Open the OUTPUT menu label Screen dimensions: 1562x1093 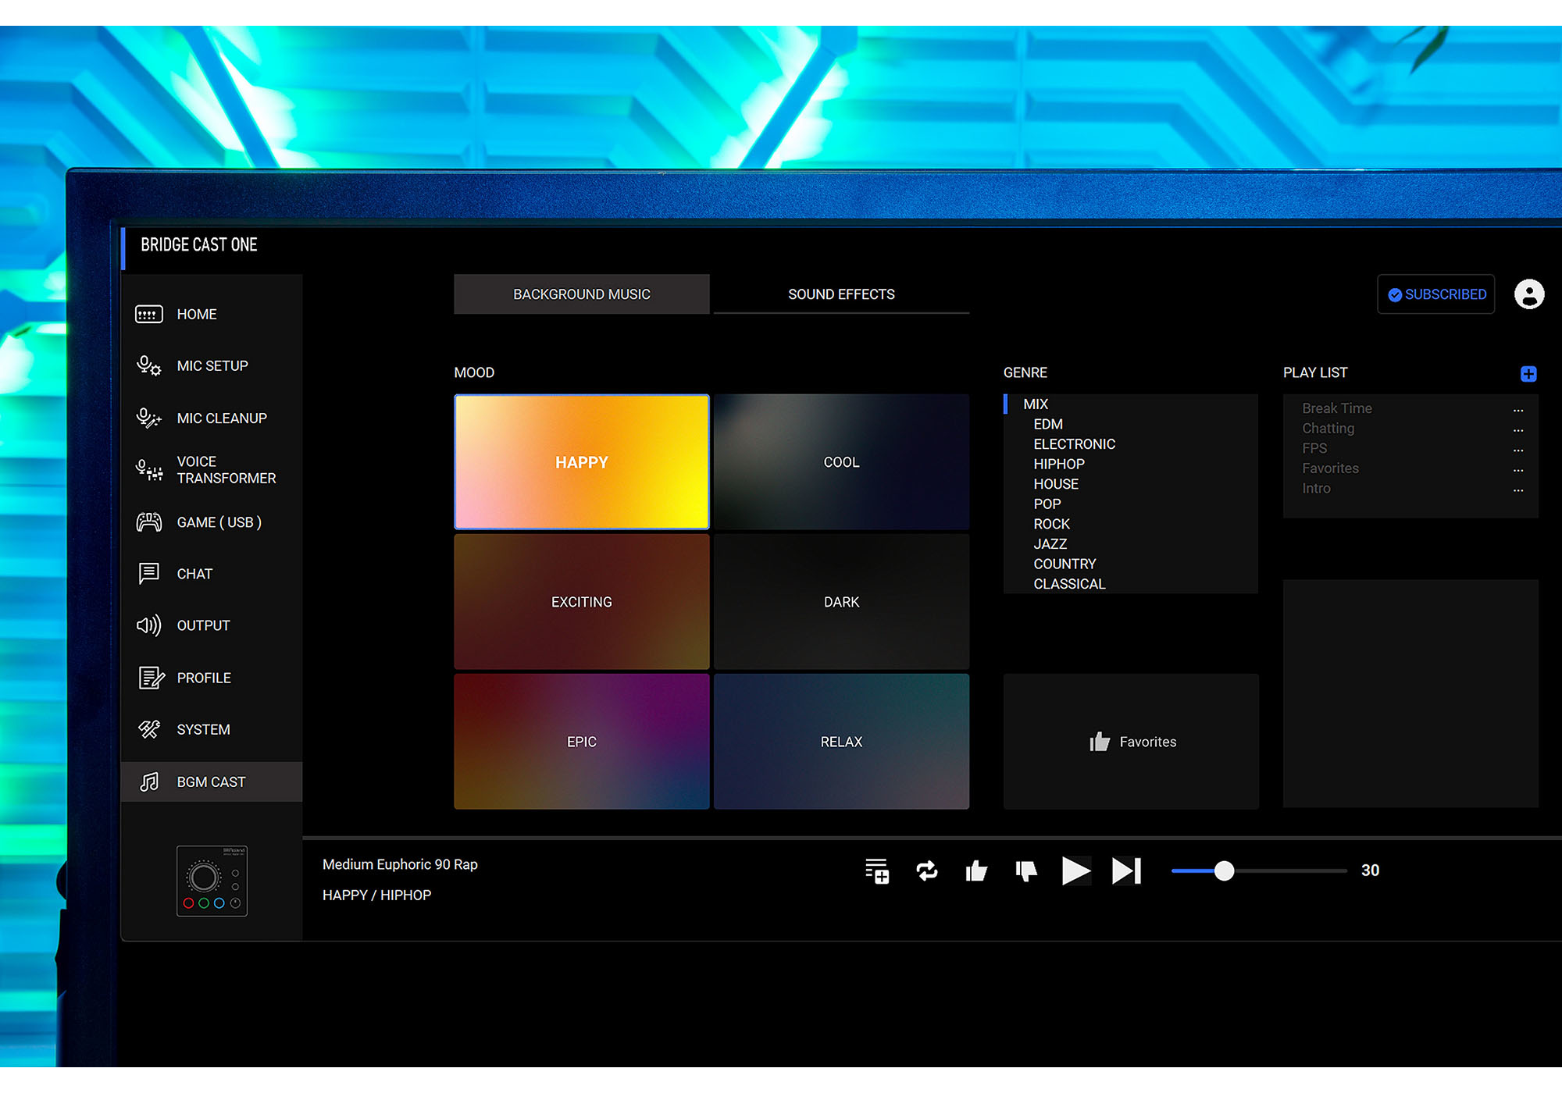(203, 625)
